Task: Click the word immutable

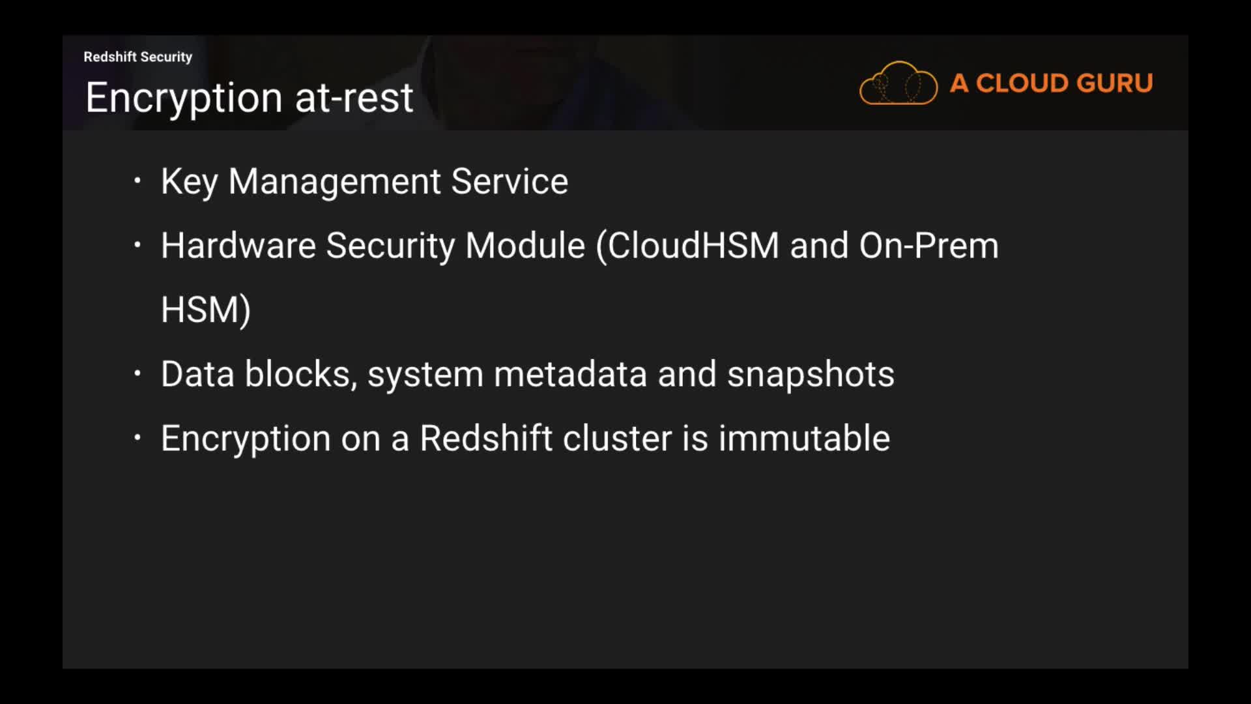Action: [804, 438]
